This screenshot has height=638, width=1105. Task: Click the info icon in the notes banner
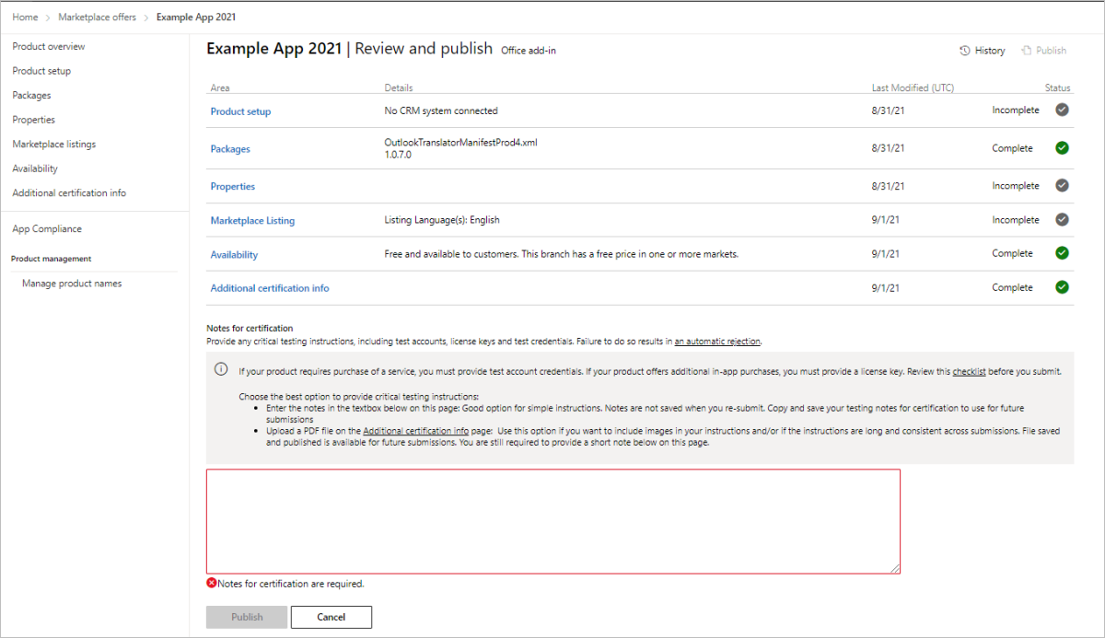point(221,369)
